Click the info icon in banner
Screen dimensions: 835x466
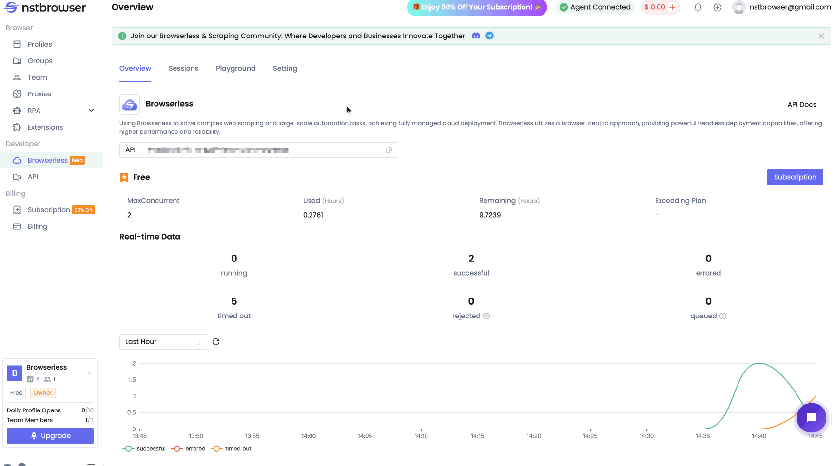click(x=122, y=36)
